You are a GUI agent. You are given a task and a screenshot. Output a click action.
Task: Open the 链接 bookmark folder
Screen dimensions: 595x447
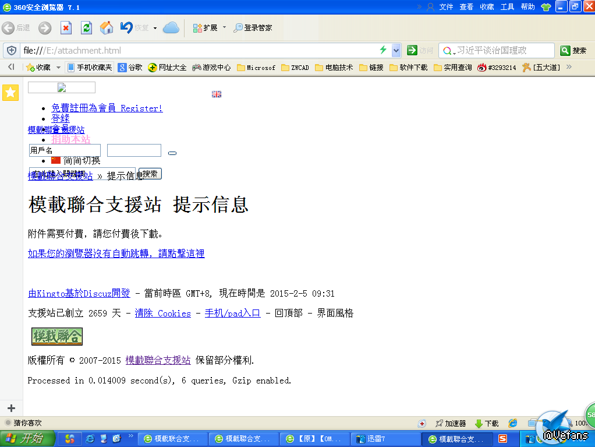coord(371,68)
